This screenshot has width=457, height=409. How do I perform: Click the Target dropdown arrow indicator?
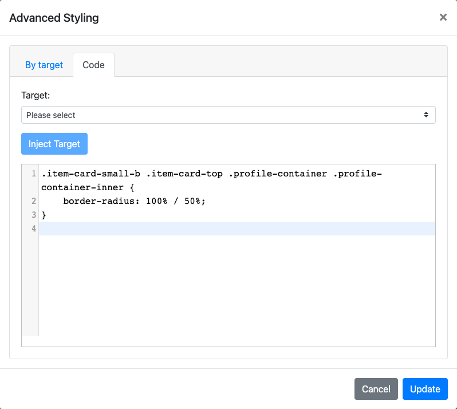[426, 115]
